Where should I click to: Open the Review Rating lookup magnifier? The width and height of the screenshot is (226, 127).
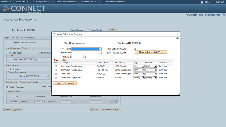pos(73,102)
